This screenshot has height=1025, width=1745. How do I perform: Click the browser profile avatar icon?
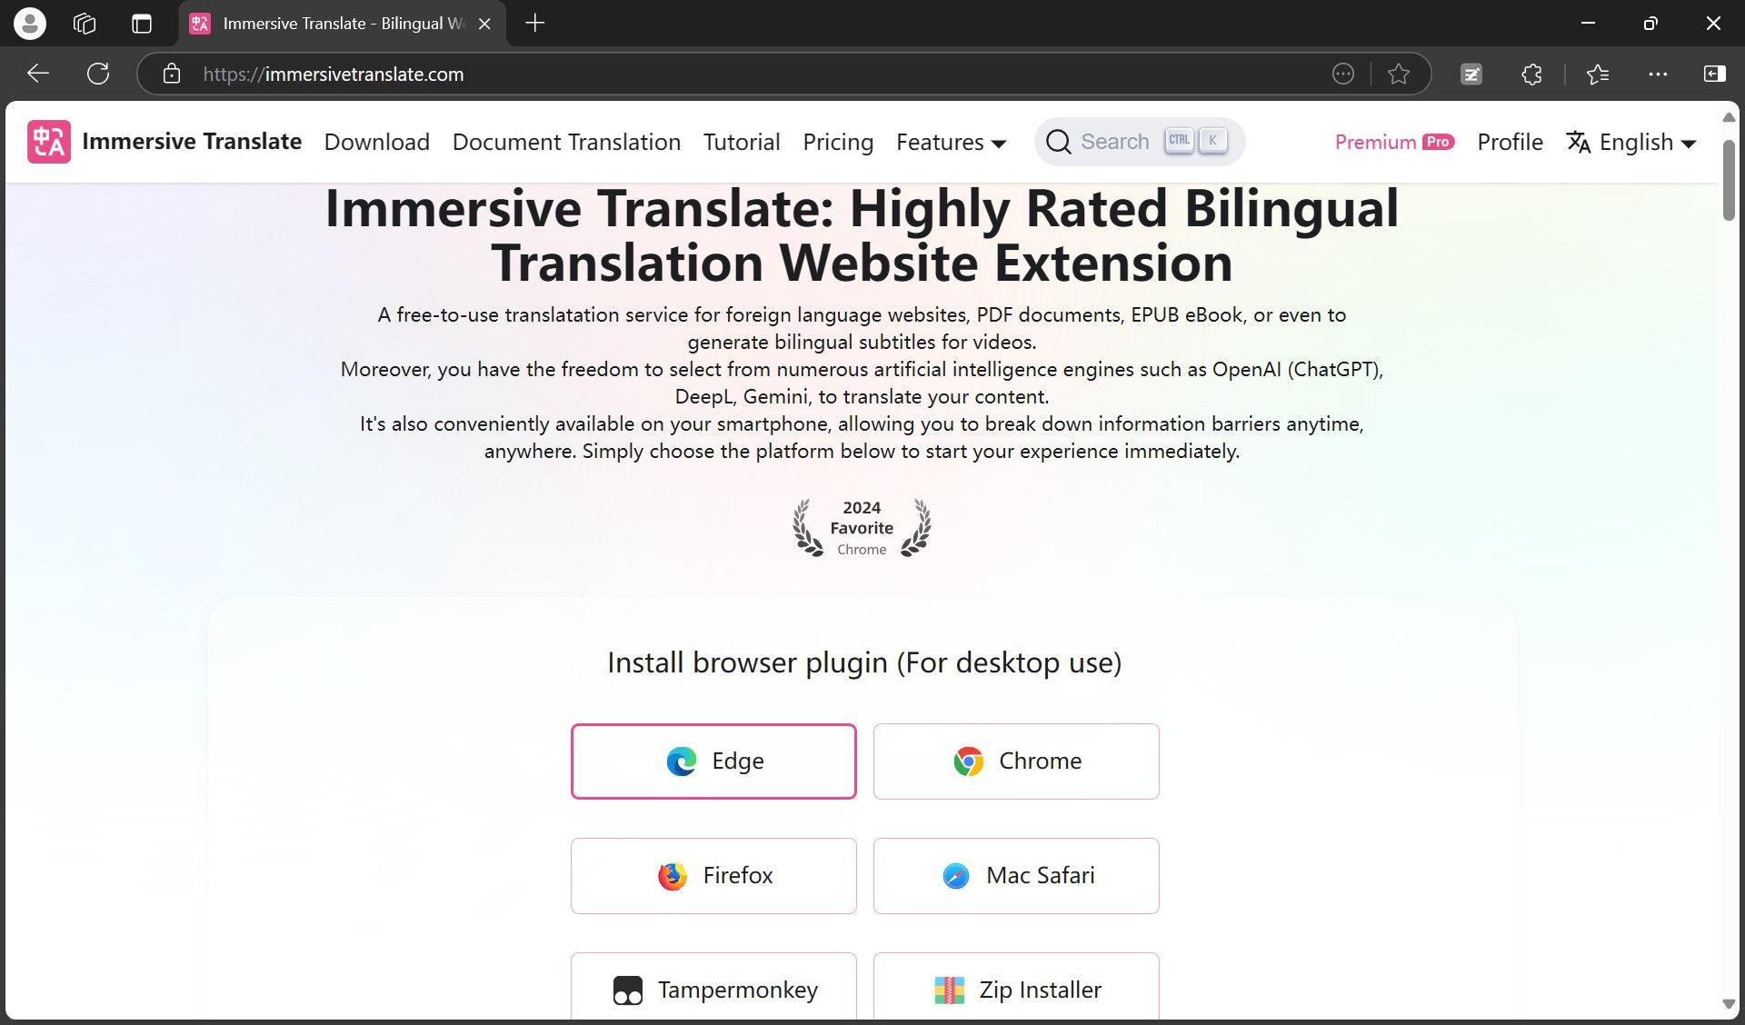(x=30, y=24)
